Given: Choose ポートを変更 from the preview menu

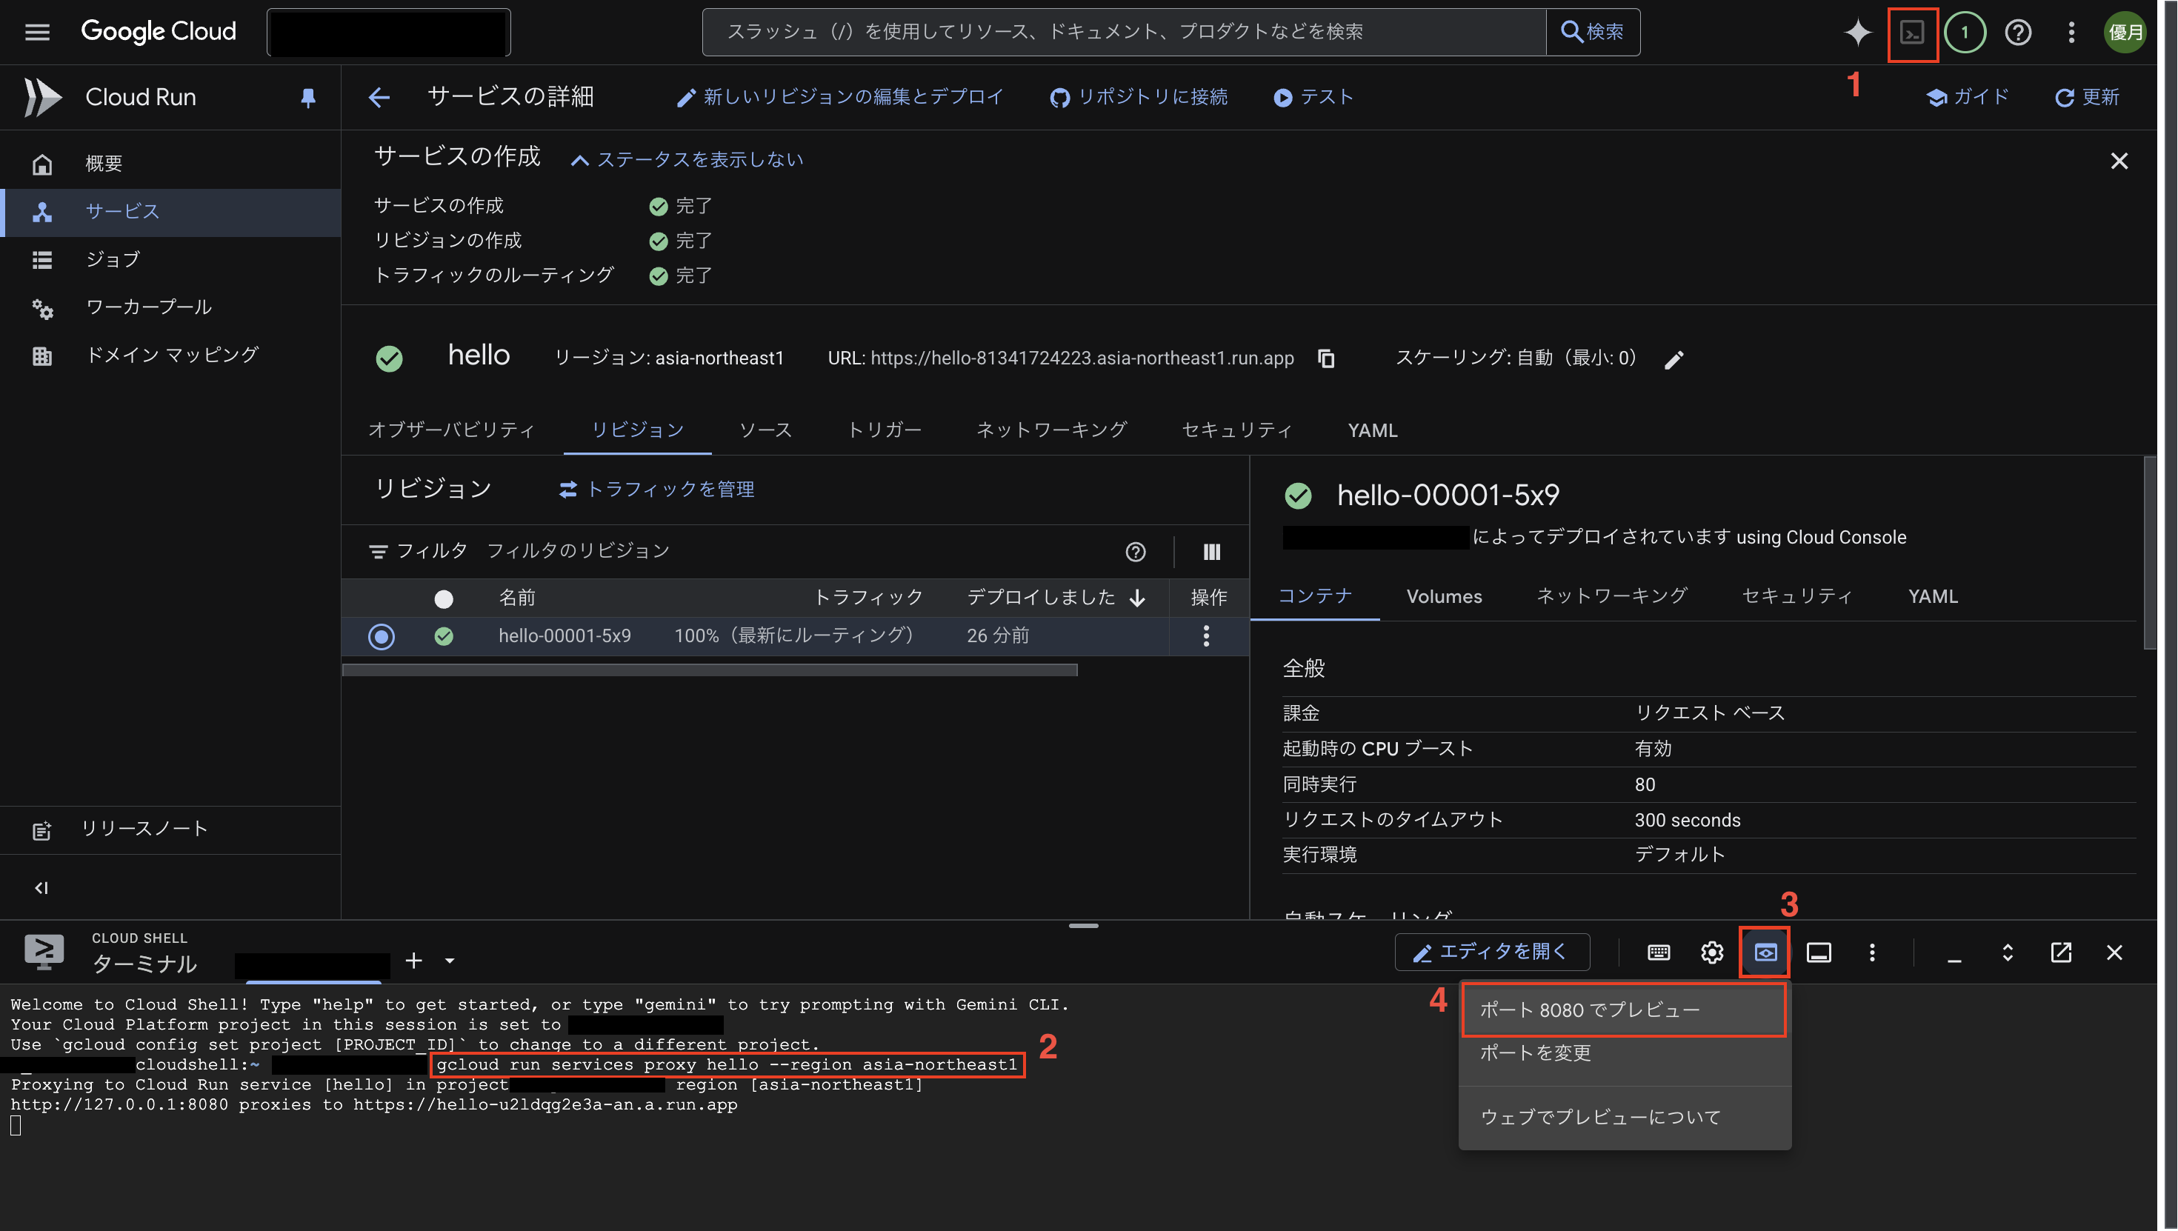Looking at the screenshot, I should [x=1534, y=1052].
